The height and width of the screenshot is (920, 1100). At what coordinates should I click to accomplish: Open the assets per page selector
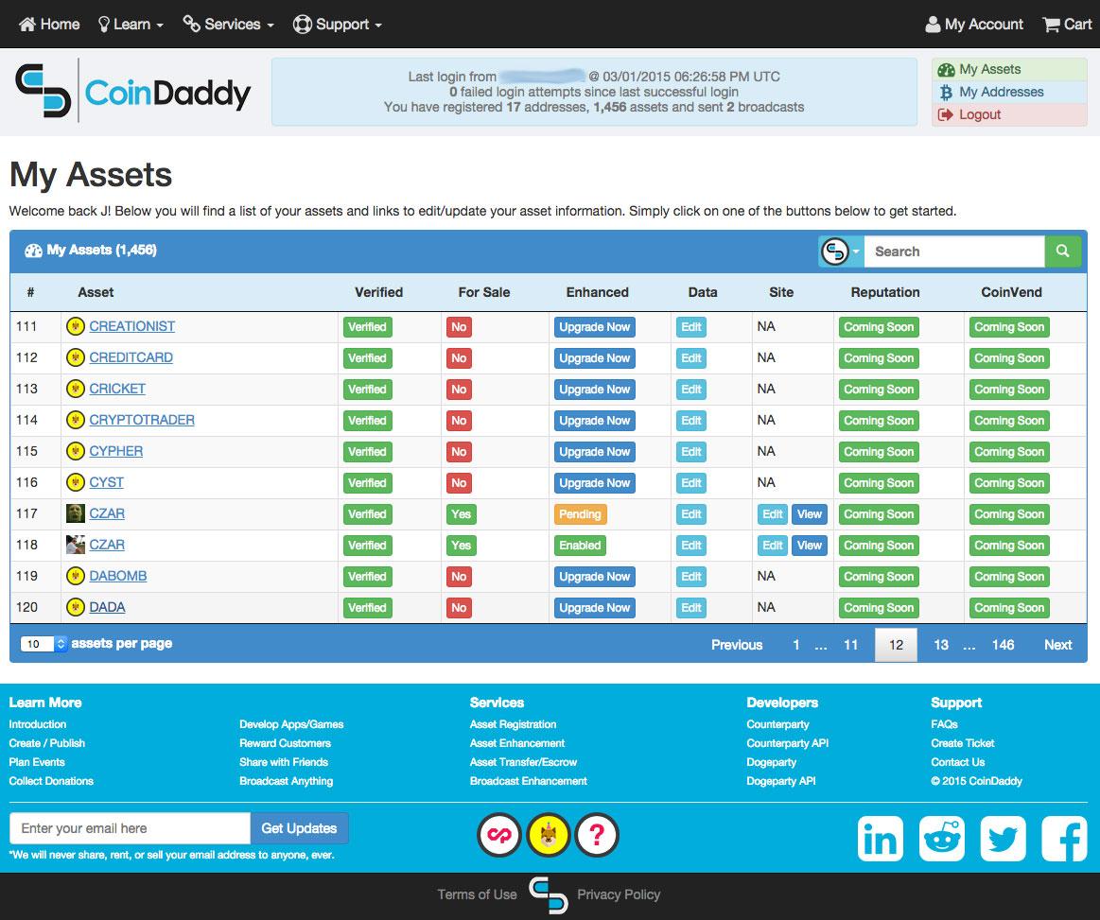pyautogui.click(x=44, y=644)
